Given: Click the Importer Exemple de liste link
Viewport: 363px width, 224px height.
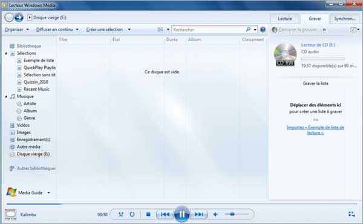Looking at the screenshot, I should (x=315, y=130).
